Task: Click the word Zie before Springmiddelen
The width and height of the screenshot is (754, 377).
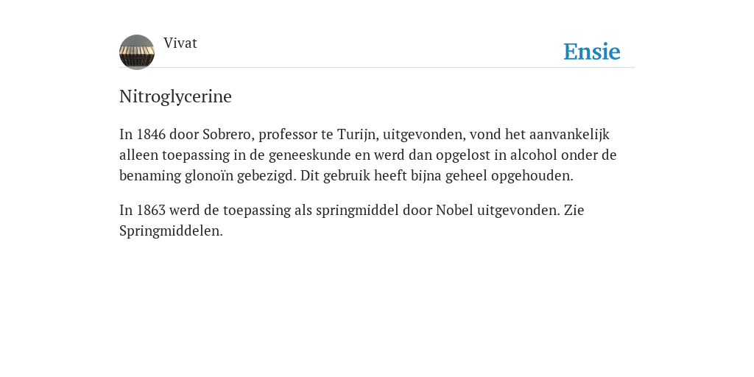Action: pos(574,210)
